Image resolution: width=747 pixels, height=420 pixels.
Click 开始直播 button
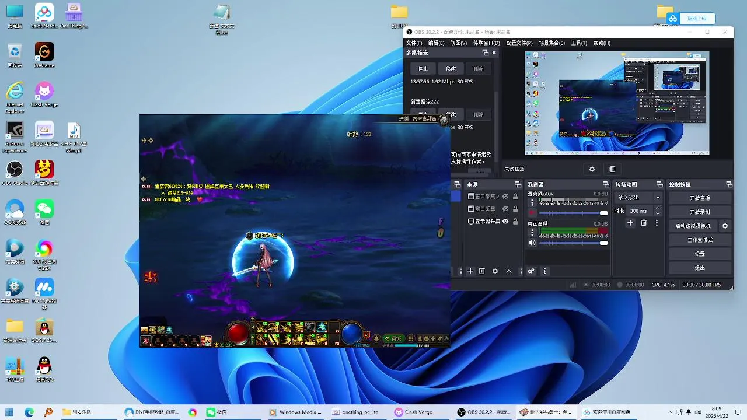(700, 198)
